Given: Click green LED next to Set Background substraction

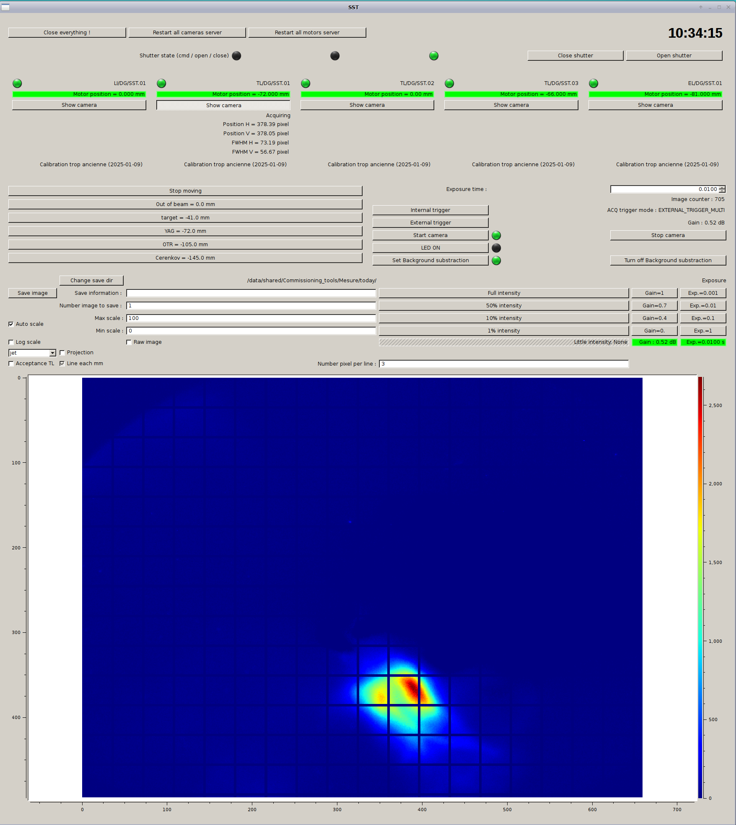Looking at the screenshot, I should click(496, 260).
